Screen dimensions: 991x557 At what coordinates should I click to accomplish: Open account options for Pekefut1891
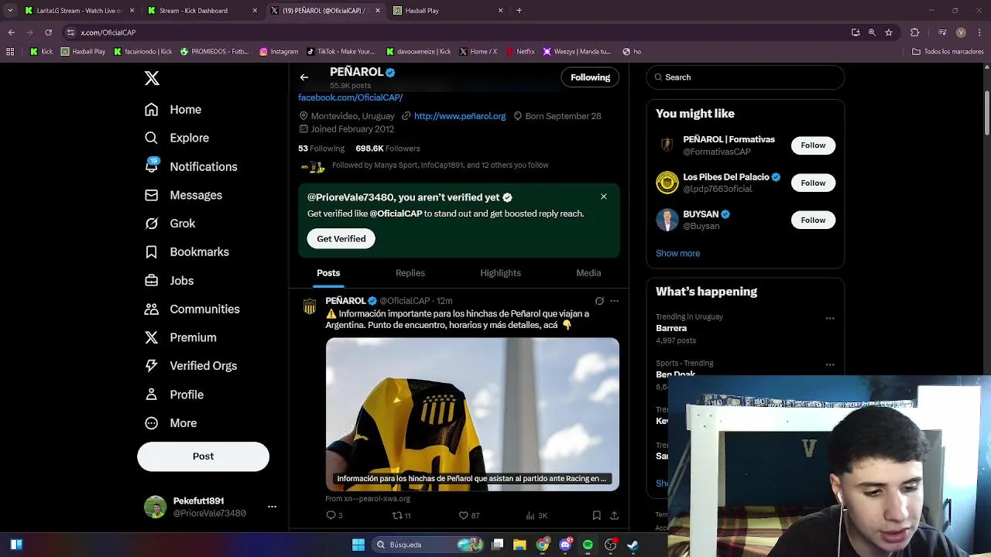click(272, 507)
